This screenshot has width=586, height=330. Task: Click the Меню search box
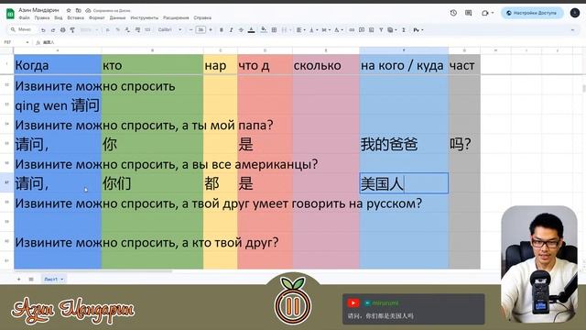(x=22, y=29)
